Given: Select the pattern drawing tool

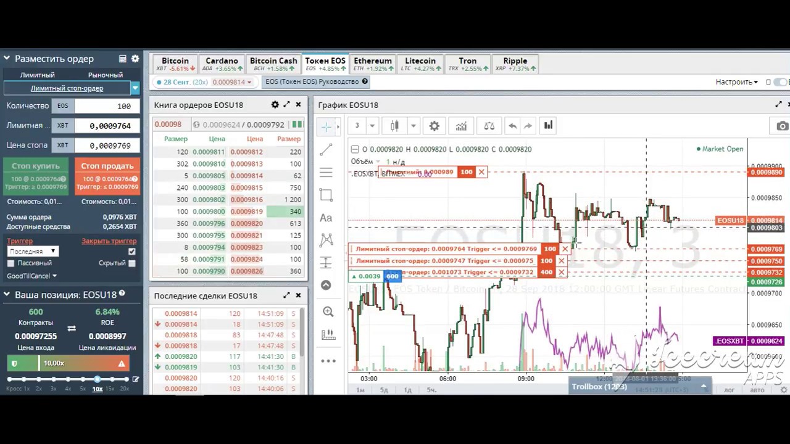Looking at the screenshot, I should tap(326, 240).
